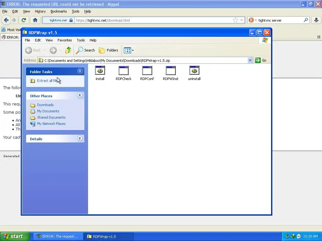Open Shared Documents in Other Places
This screenshot has height=241, width=322.
coord(51,117)
